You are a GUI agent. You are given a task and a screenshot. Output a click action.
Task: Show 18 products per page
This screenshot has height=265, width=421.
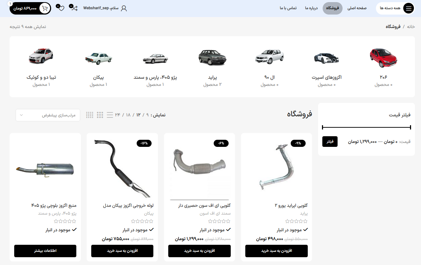pyautogui.click(x=129, y=115)
